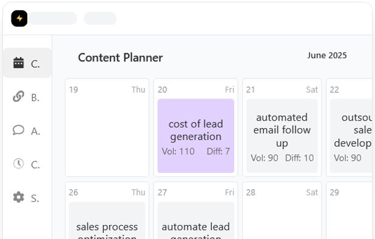Viewport: 375px width, 239px height.
Task: Select the purple cost of lead generation card
Action: (195, 136)
